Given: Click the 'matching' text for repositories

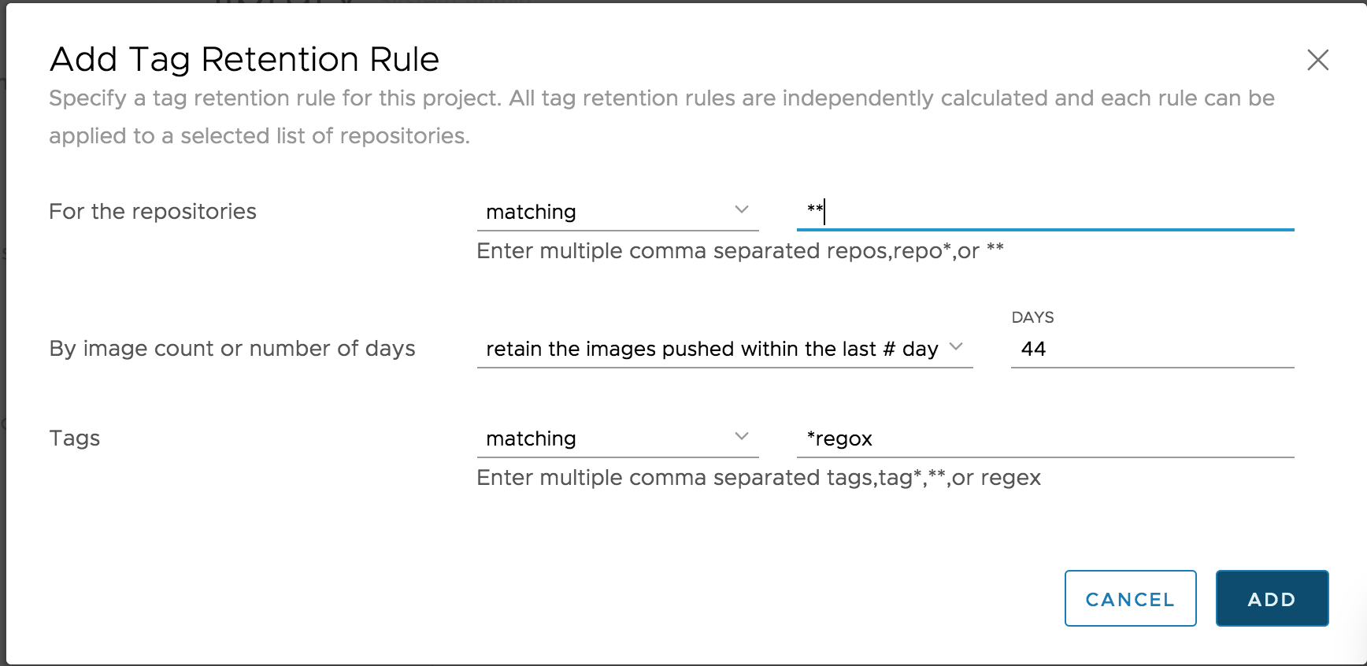Looking at the screenshot, I should pyautogui.click(x=531, y=211).
